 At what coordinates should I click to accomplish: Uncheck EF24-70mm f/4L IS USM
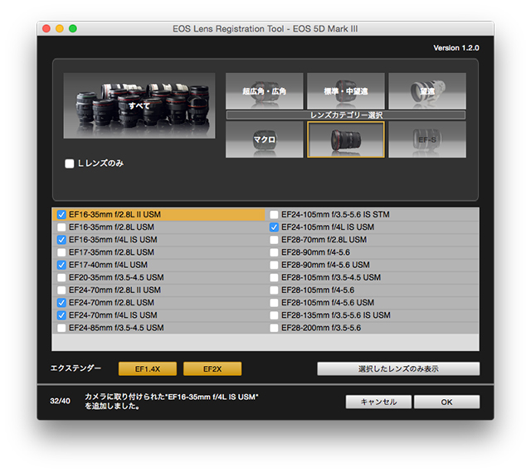tap(61, 315)
